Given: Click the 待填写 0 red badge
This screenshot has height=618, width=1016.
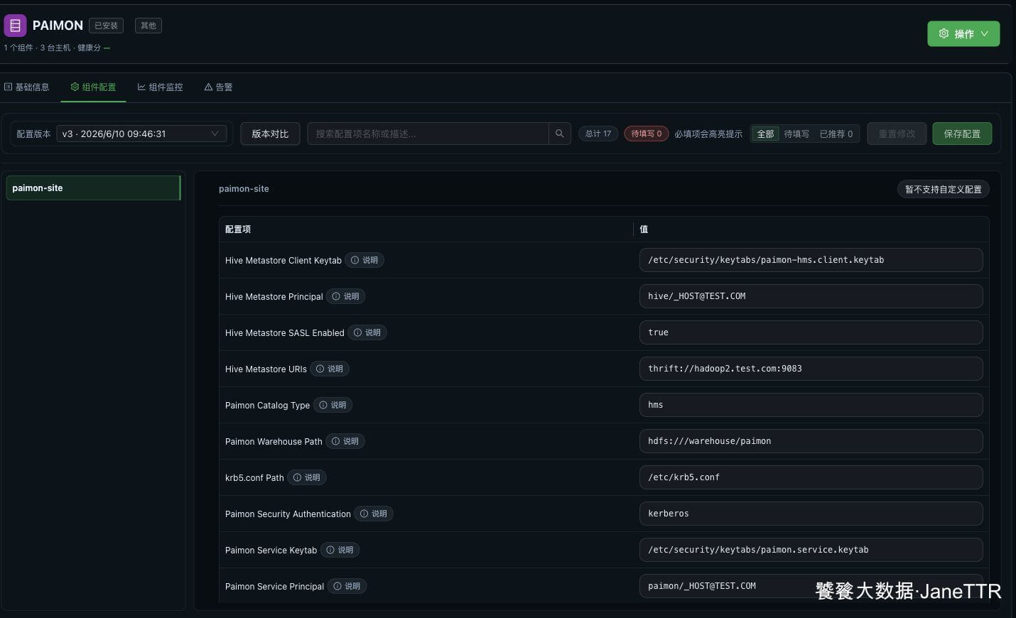Looking at the screenshot, I should pos(646,134).
